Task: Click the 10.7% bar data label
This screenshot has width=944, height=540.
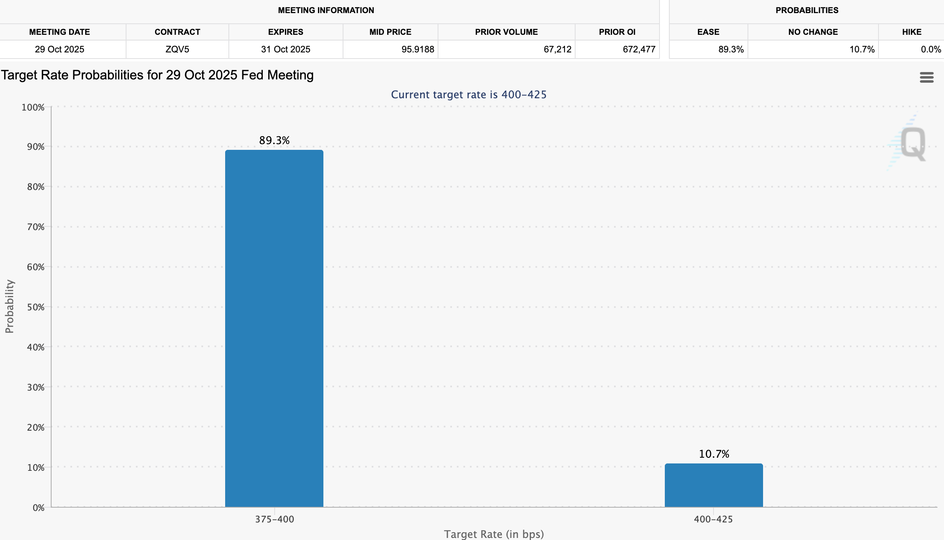Action: pyautogui.click(x=714, y=454)
